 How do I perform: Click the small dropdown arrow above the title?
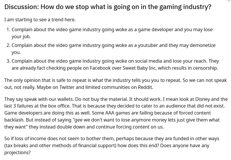click(x=228, y=1)
